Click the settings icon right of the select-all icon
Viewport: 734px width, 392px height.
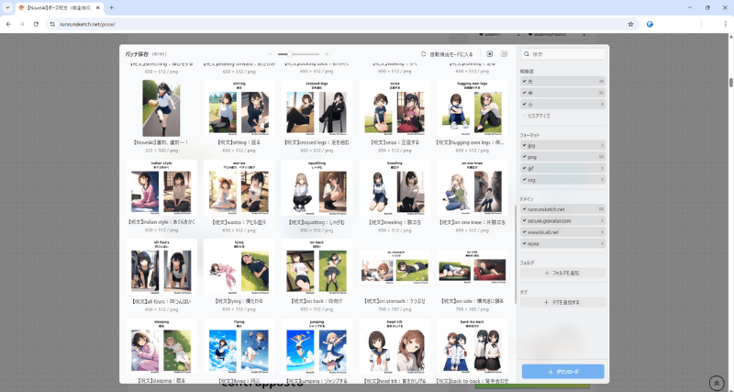click(x=504, y=54)
